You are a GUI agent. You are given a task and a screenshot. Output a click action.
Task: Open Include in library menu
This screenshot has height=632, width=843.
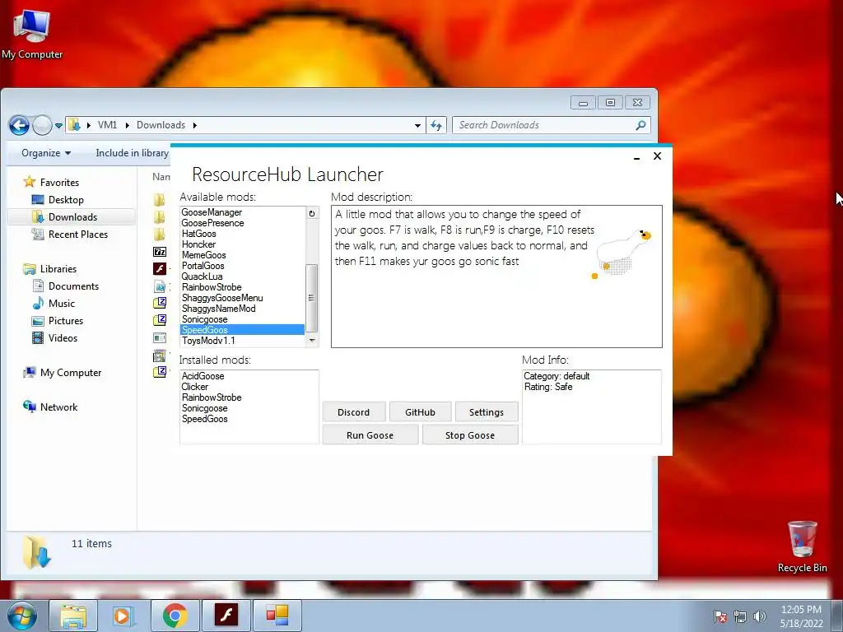click(x=132, y=153)
